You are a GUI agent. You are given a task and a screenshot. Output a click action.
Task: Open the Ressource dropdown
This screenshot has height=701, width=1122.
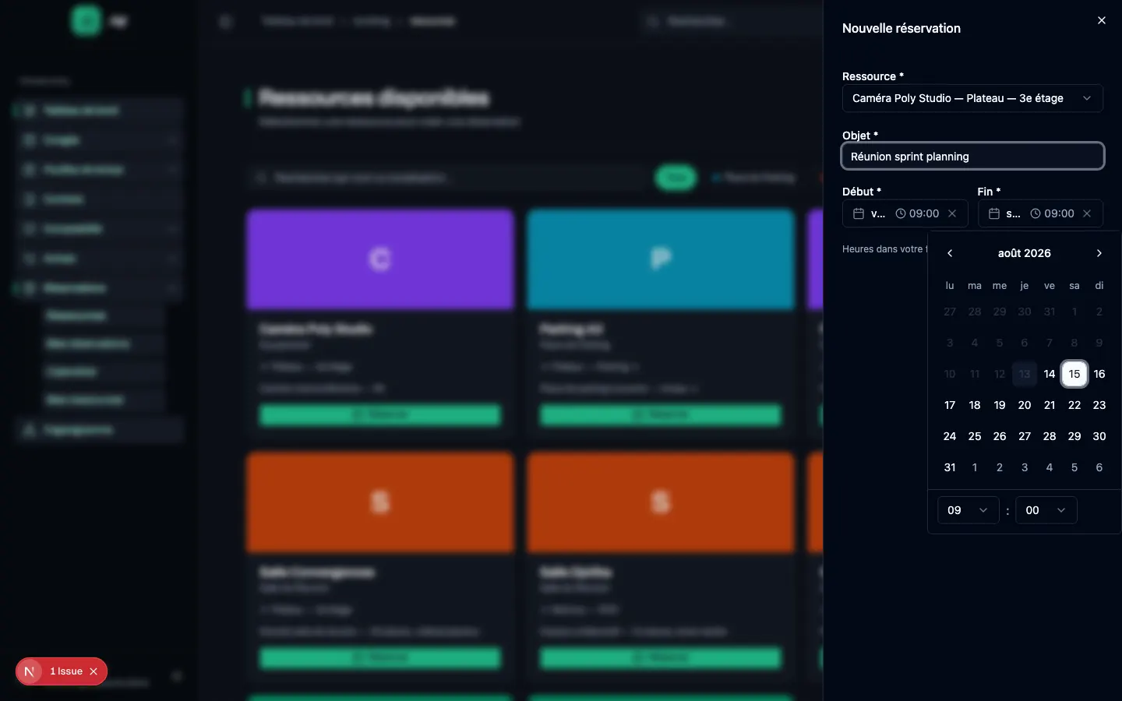[972, 98]
